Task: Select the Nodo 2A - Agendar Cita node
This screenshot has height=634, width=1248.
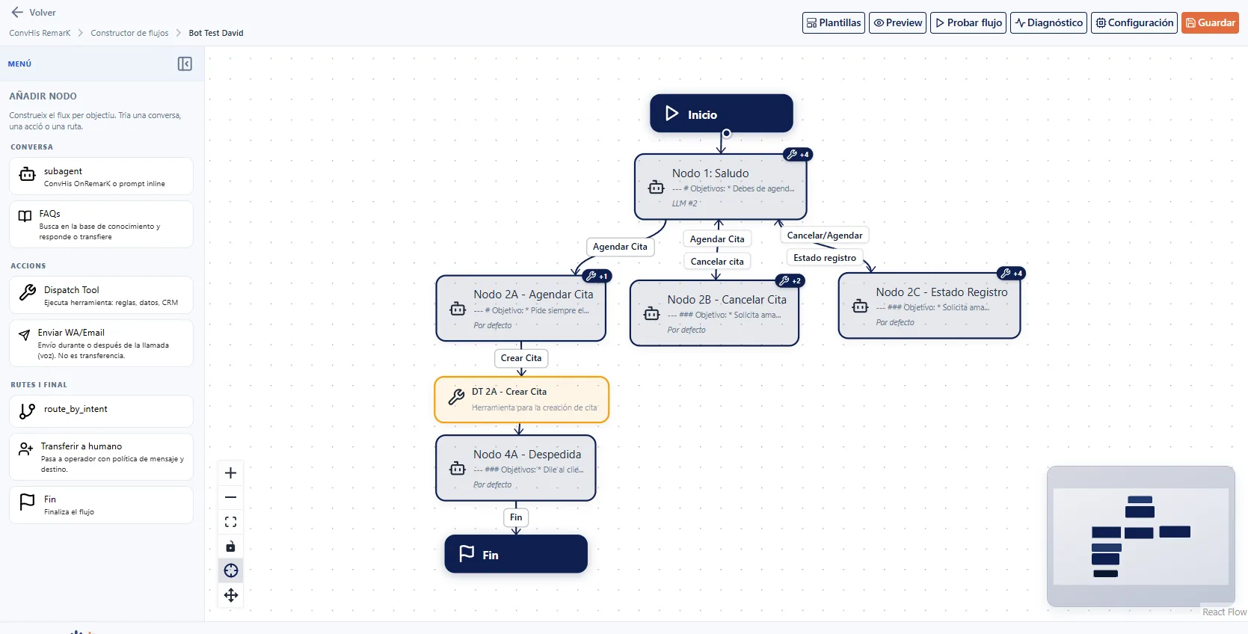Action: coord(521,308)
